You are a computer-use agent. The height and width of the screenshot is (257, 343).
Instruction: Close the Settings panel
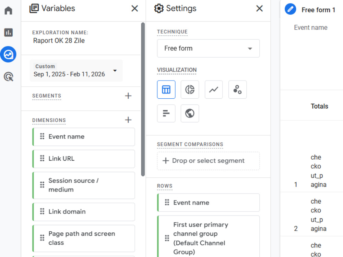point(259,9)
